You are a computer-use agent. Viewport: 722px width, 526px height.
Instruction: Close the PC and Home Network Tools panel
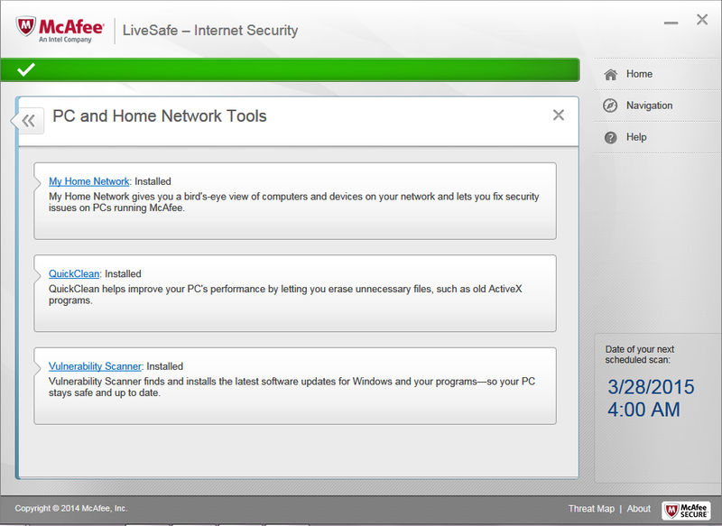(x=558, y=115)
